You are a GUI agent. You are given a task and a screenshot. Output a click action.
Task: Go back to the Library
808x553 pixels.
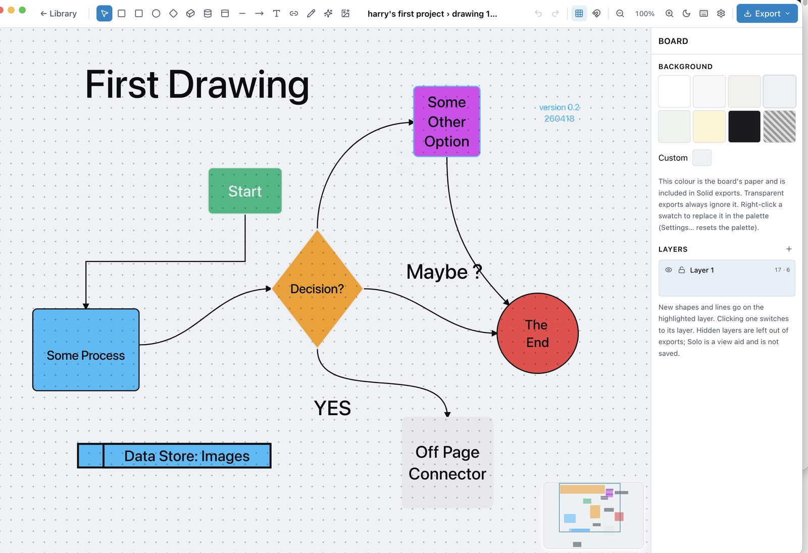tap(59, 14)
